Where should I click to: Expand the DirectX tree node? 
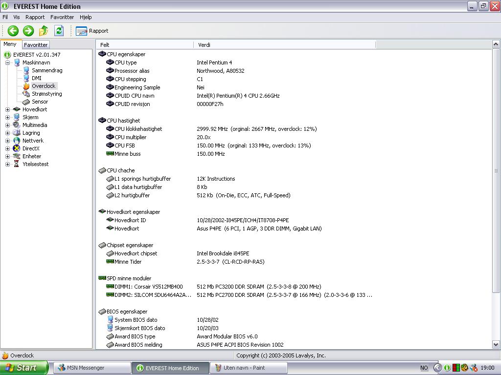(8, 148)
